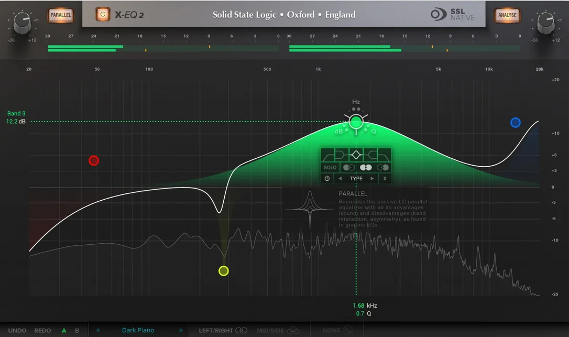
Task: Click the UNDO button
Action: coord(17,331)
